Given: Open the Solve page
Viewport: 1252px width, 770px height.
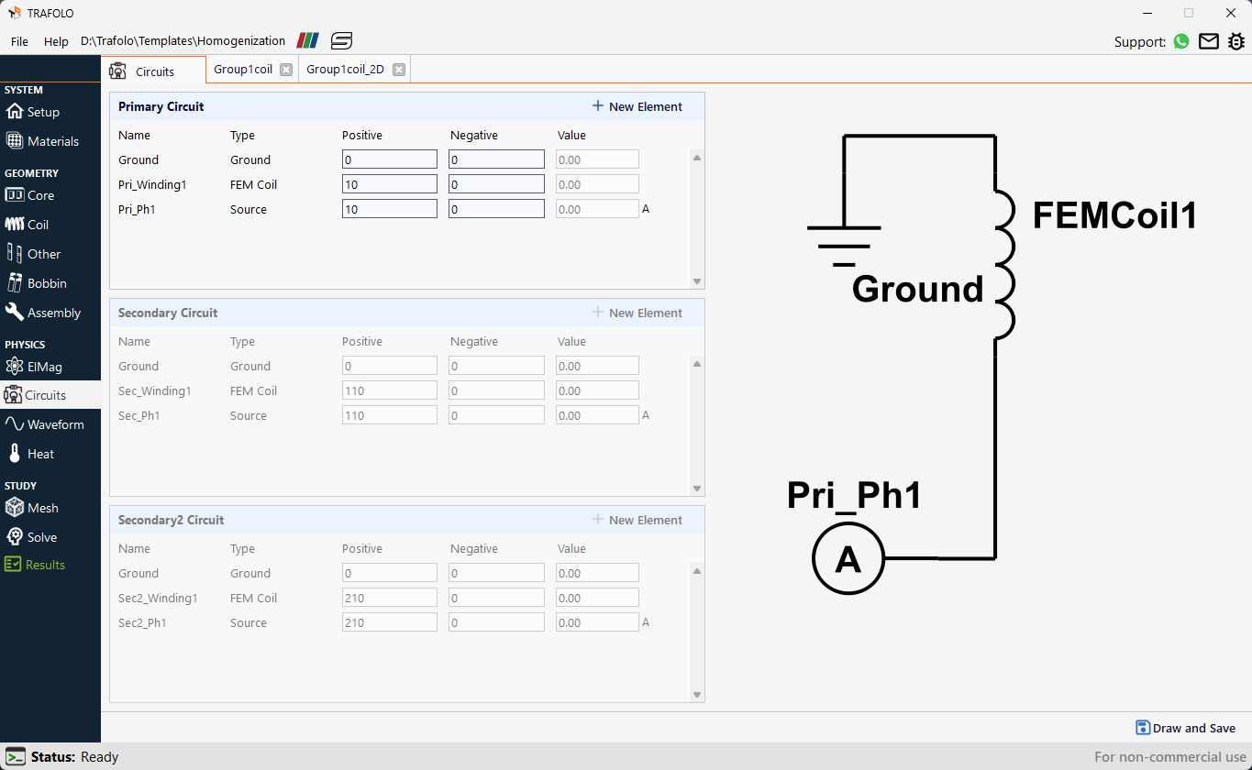Looking at the screenshot, I should (31, 537).
